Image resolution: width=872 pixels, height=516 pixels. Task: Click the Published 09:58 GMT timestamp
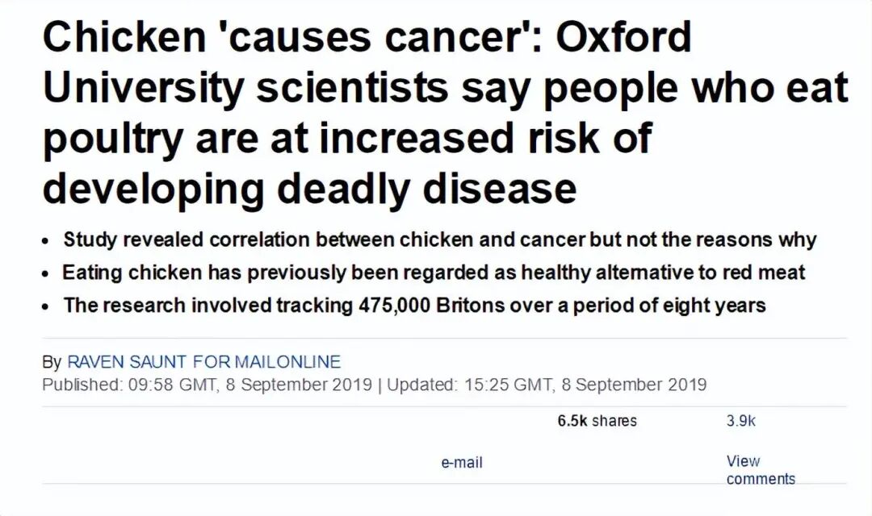[208, 385]
